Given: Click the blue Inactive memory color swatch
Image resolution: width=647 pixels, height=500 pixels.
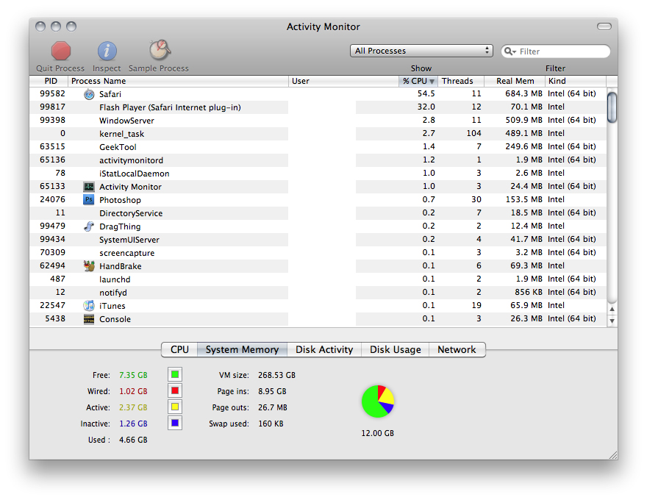Looking at the screenshot, I should coord(175,423).
